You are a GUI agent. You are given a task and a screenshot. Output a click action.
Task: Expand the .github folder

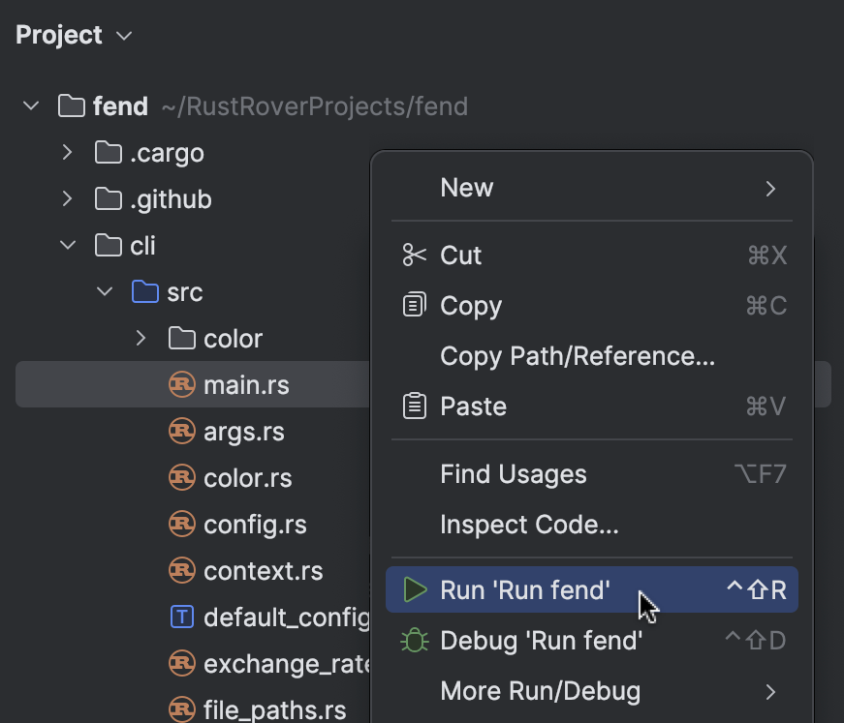click(x=66, y=198)
